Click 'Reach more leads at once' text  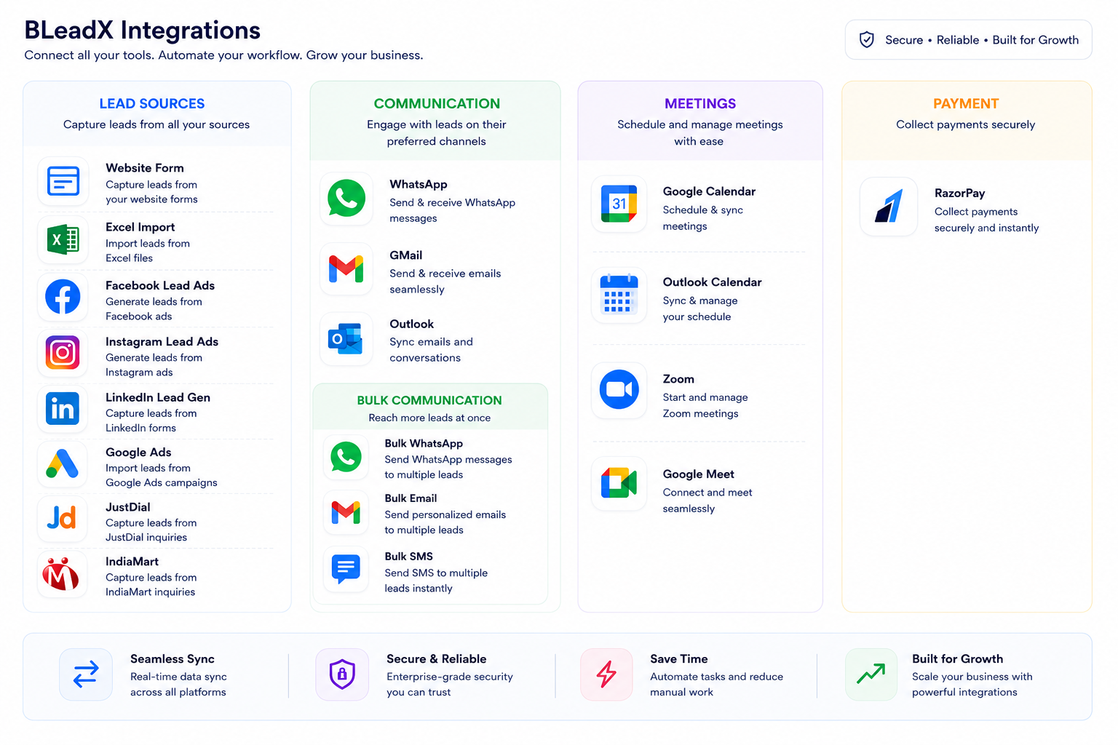[429, 418]
